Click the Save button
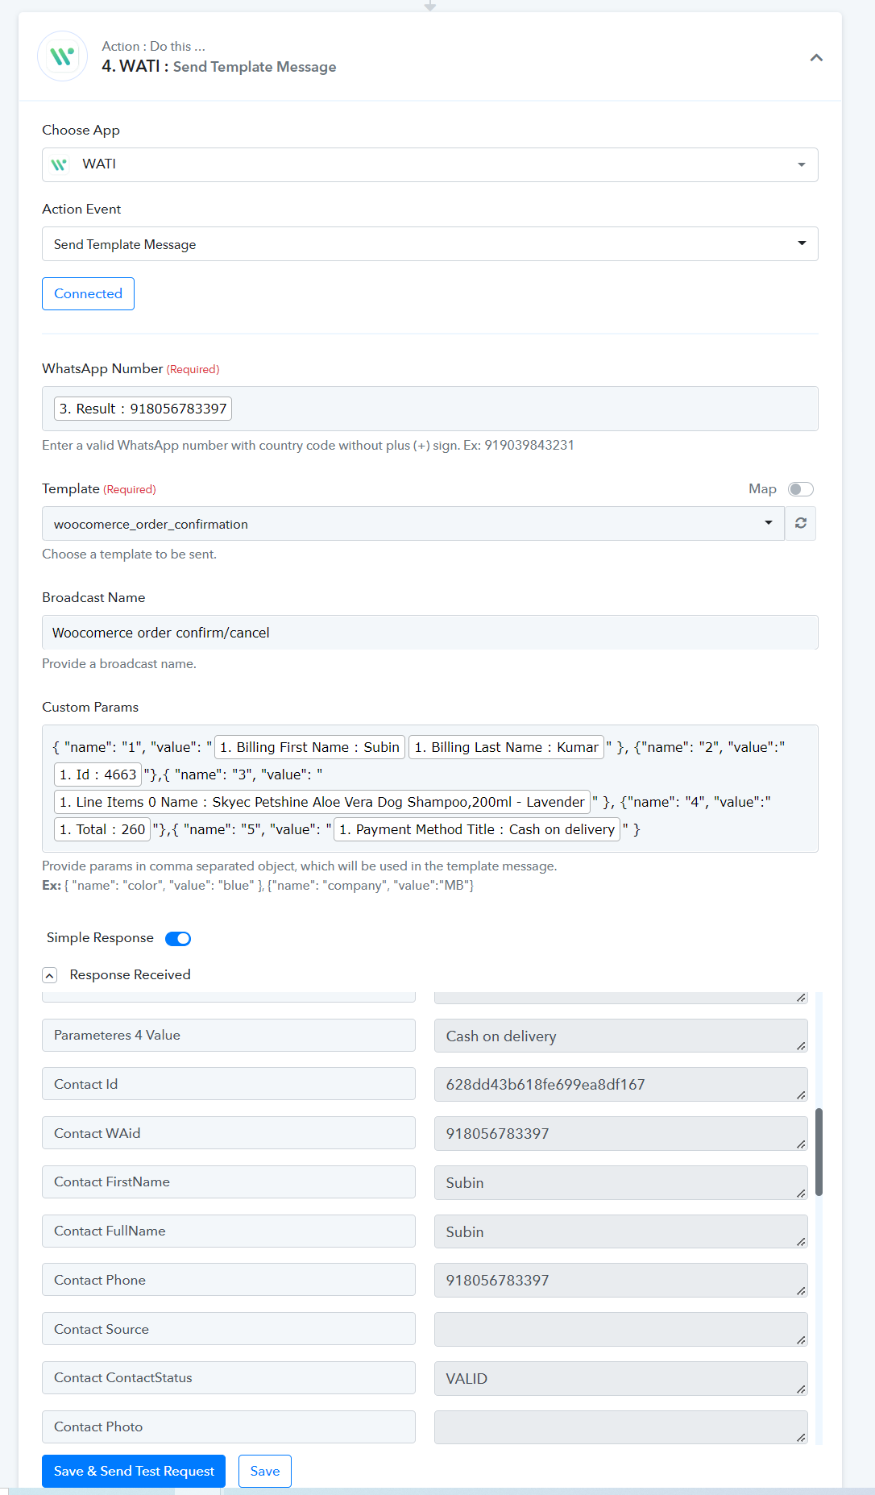The width and height of the screenshot is (875, 1495). click(x=265, y=1471)
